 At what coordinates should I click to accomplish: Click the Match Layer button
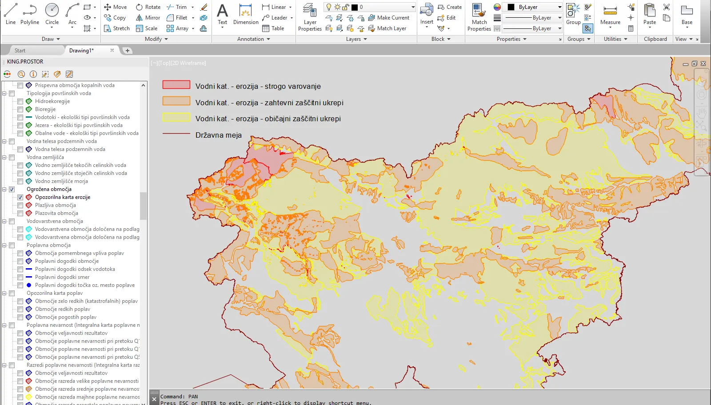[x=387, y=28]
